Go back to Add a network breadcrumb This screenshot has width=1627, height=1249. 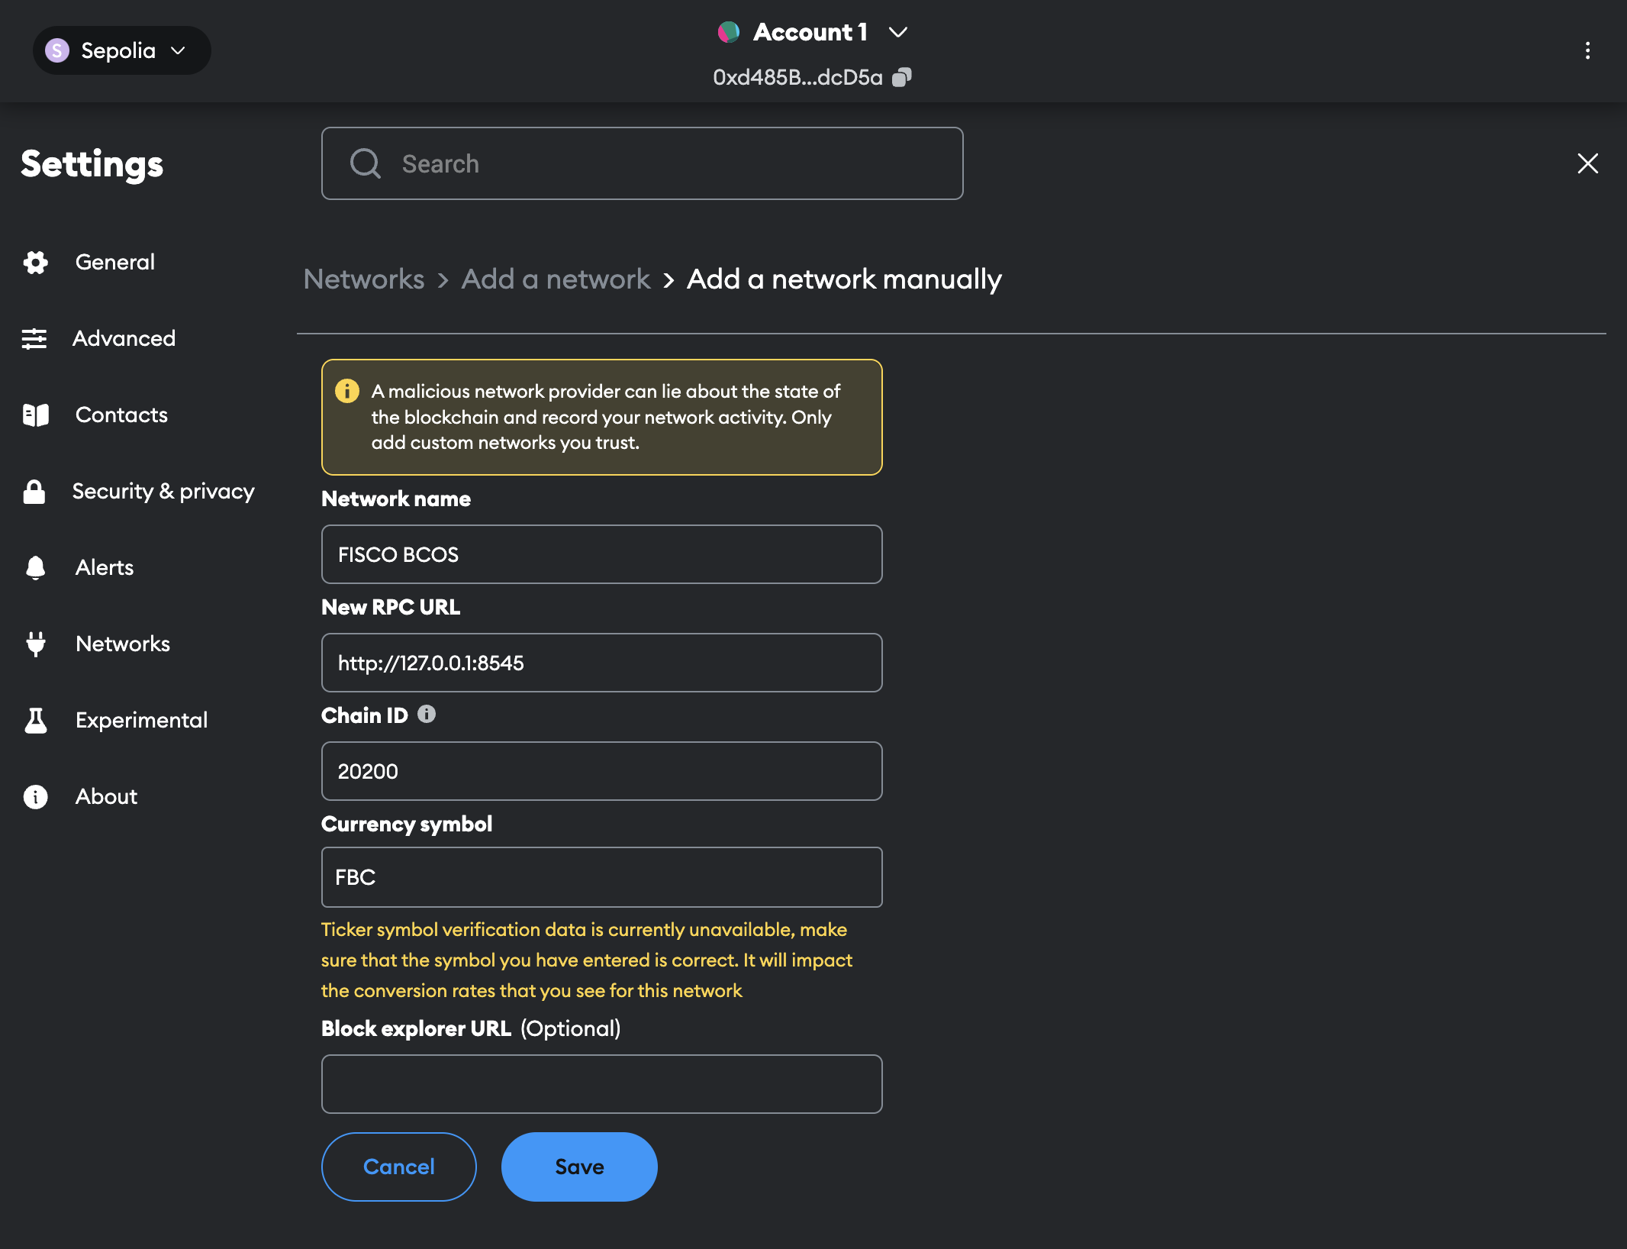(556, 279)
